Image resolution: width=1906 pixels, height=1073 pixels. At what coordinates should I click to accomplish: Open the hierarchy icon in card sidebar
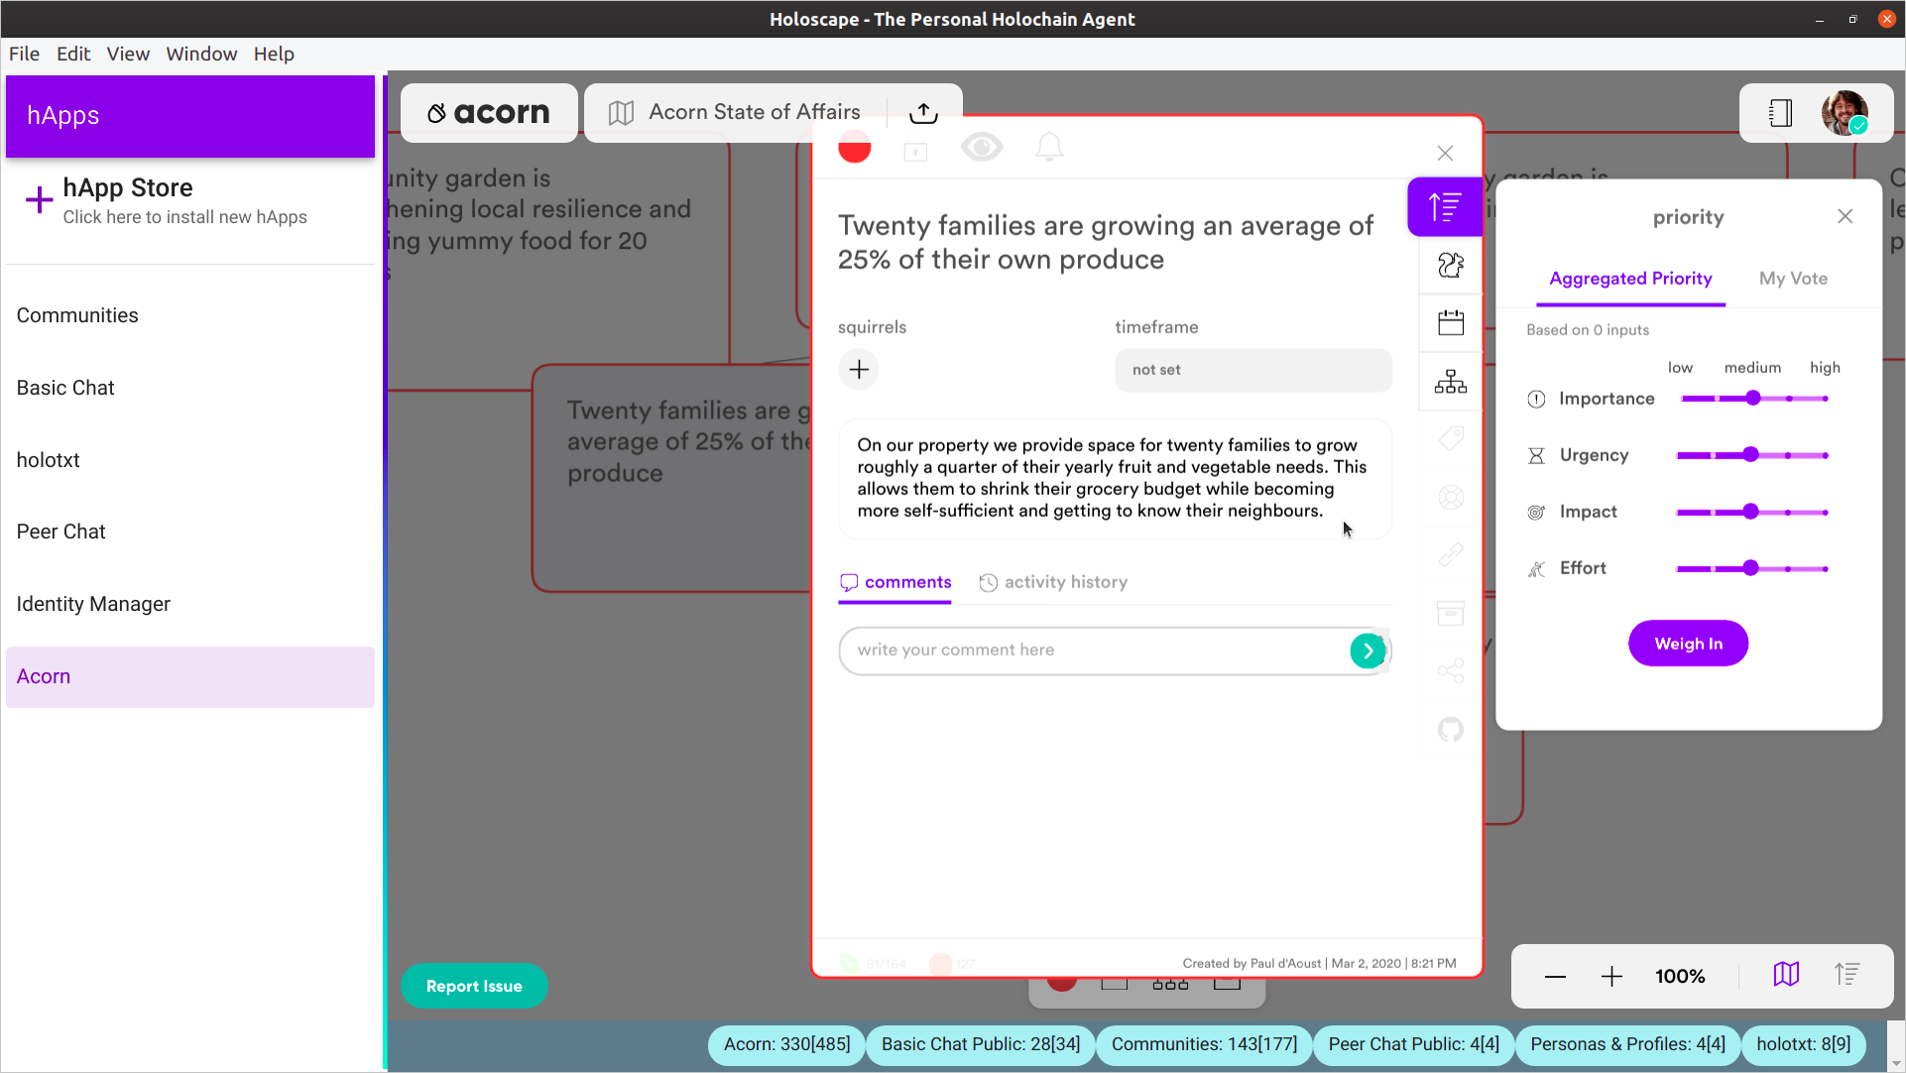[1451, 381]
